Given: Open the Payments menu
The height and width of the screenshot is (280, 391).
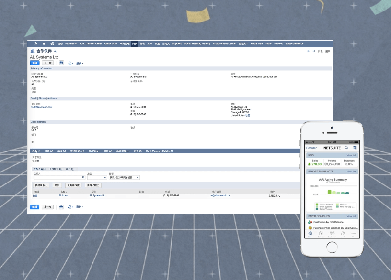Looking at the screenshot, I should tap(71, 43).
